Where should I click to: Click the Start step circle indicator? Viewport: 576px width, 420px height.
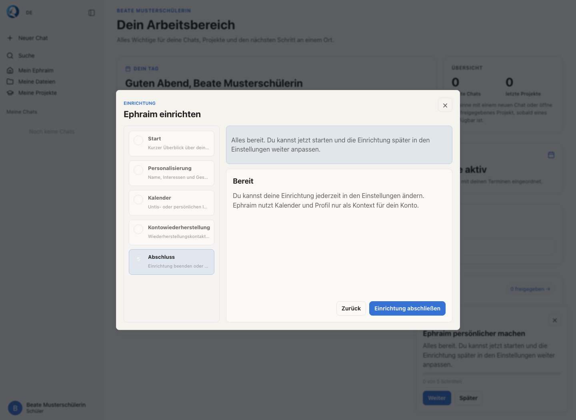[138, 140]
